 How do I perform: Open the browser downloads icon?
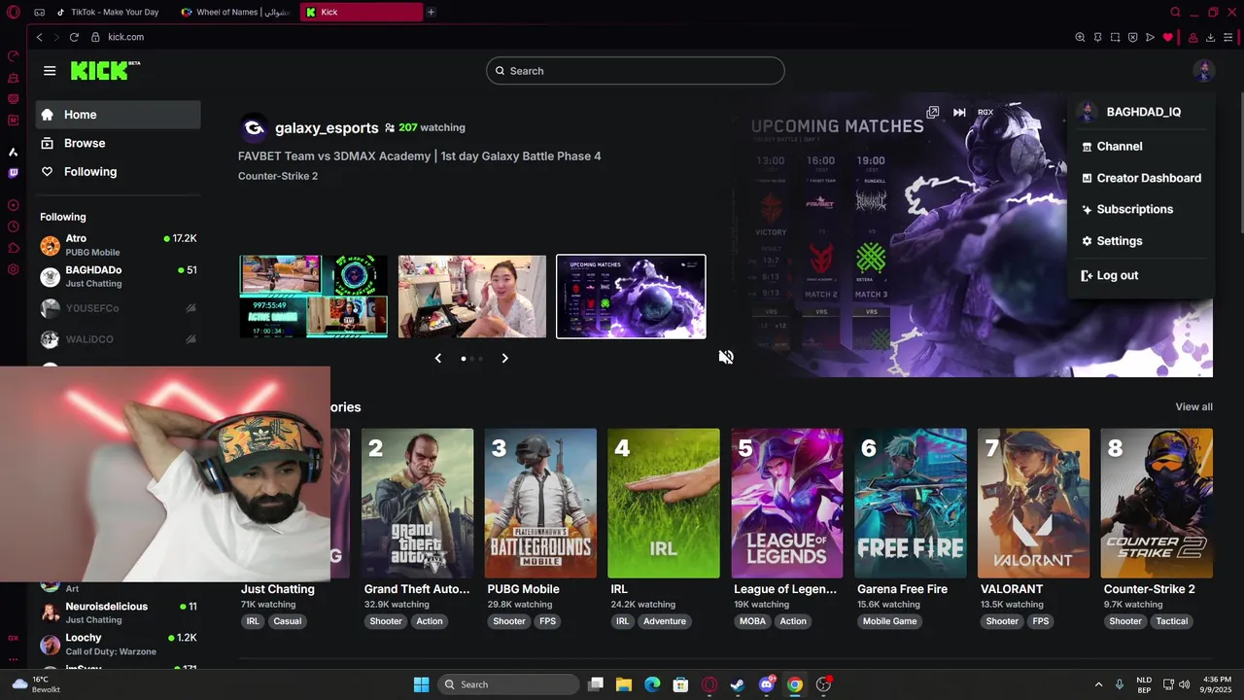pyautogui.click(x=1210, y=37)
